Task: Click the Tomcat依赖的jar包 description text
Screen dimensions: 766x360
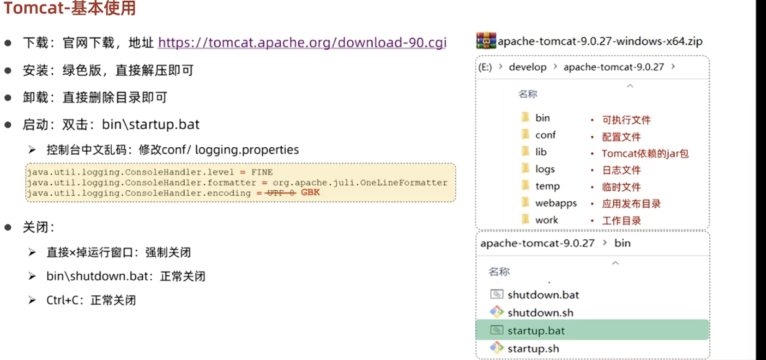Action: coord(645,154)
